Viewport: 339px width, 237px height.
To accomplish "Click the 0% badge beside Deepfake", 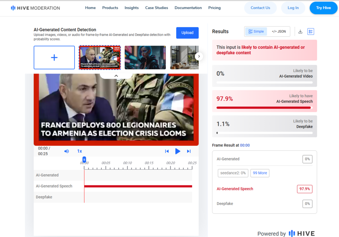I will coord(307,204).
